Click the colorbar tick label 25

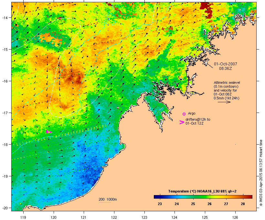pyautogui.click(x=193, y=204)
